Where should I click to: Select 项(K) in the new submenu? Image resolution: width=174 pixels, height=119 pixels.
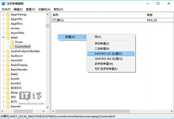point(98,37)
